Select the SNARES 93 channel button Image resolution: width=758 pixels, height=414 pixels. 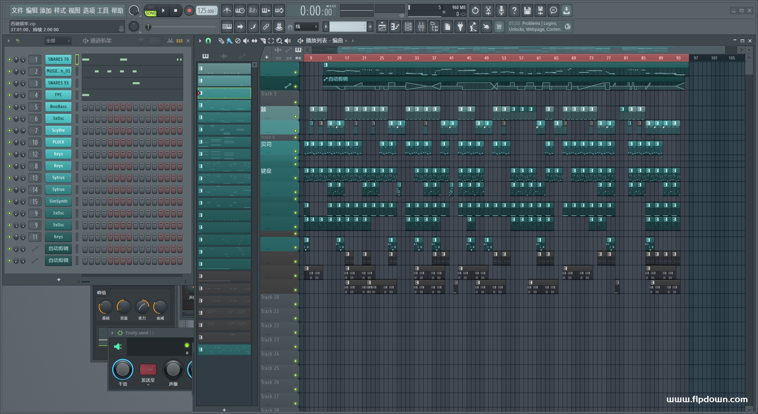coord(58,83)
